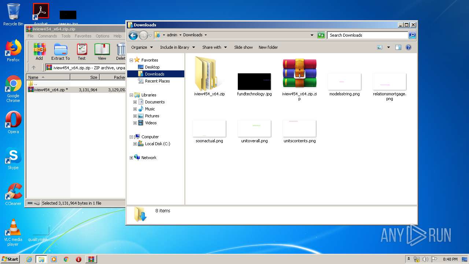The width and height of the screenshot is (469, 264).
Task: Click the WinRAR Extract To icon
Action: coord(60,52)
